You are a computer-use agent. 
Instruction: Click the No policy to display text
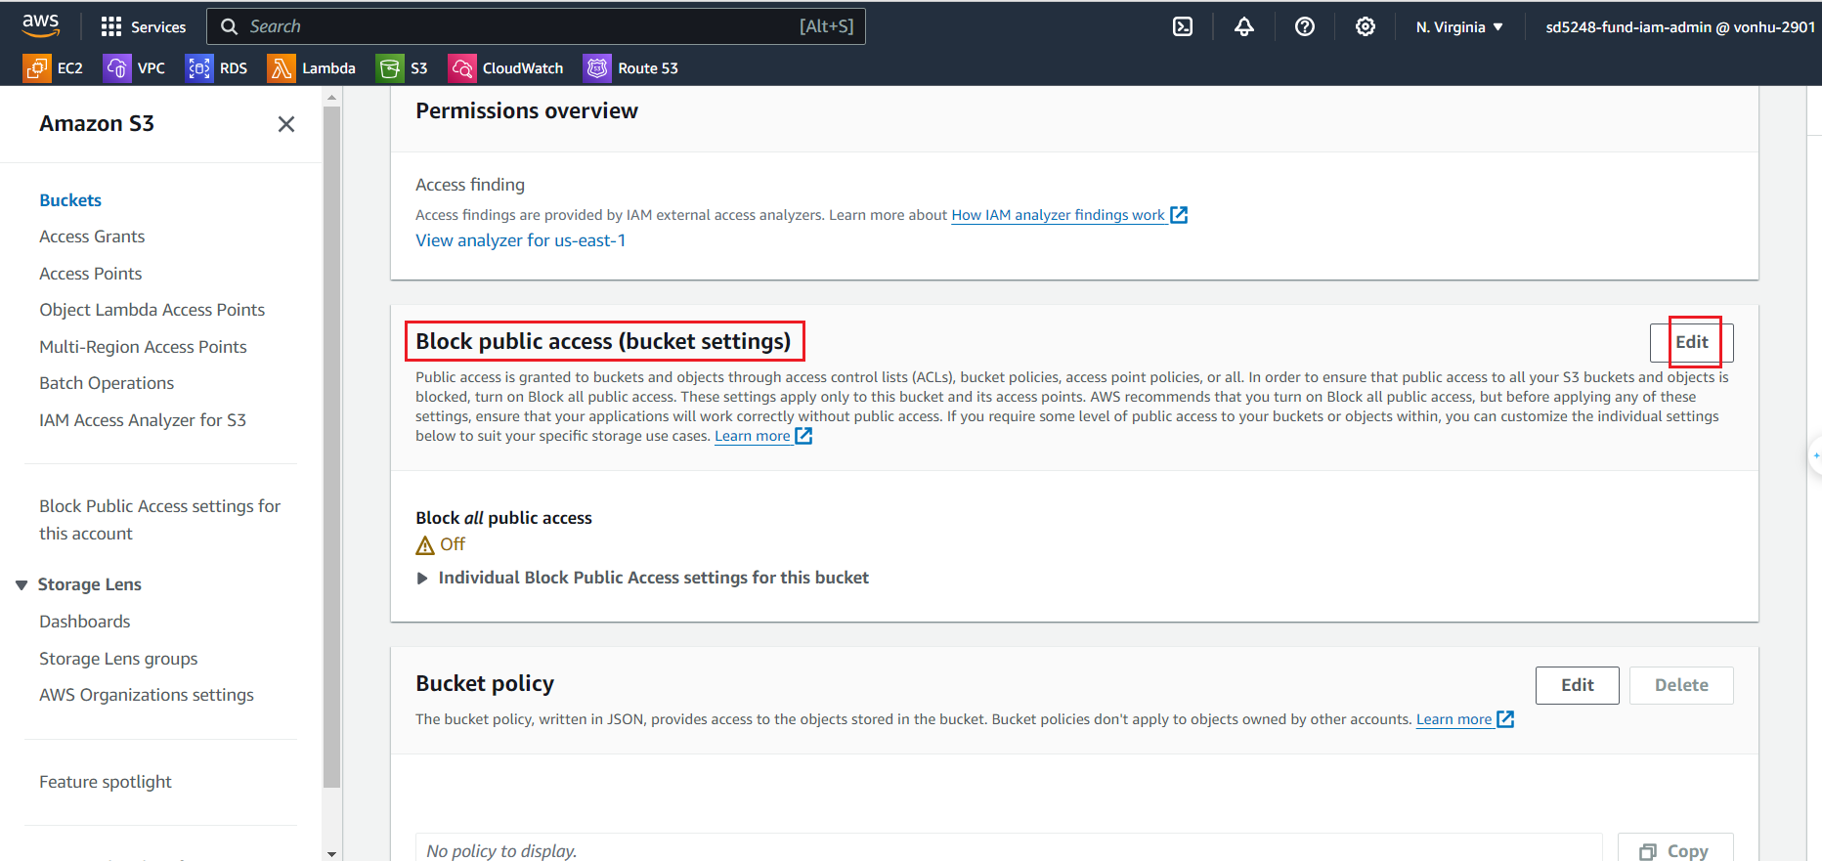tap(501, 851)
